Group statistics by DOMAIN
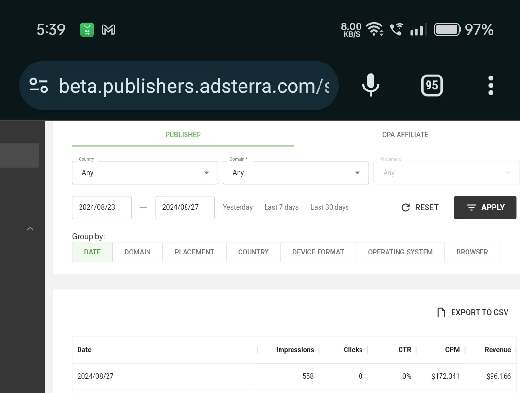This screenshot has height=393, width=520. pos(138,252)
